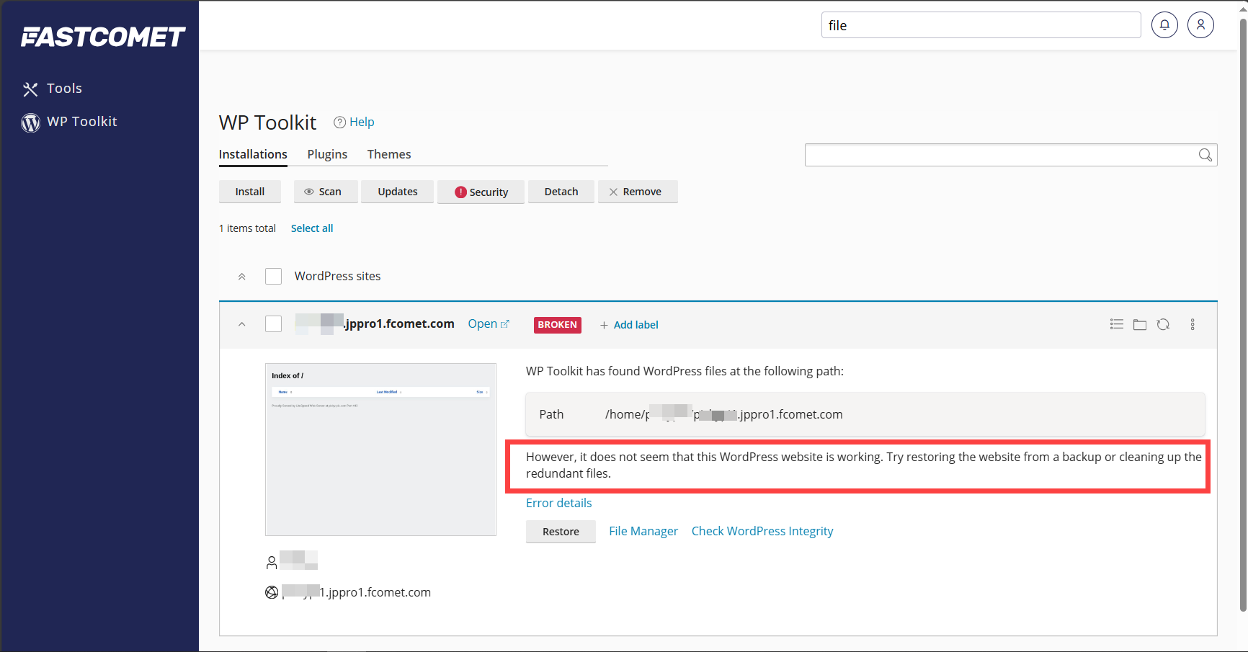This screenshot has height=652, width=1248.
Task: Click the Updates button
Action: coord(398,192)
